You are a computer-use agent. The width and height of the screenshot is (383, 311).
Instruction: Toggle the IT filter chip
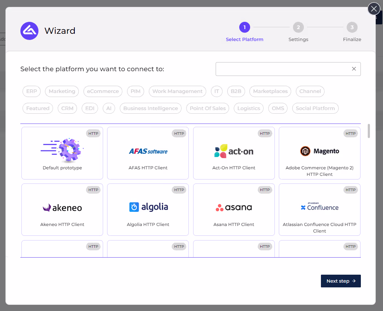pyautogui.click(x=217, y=91)
